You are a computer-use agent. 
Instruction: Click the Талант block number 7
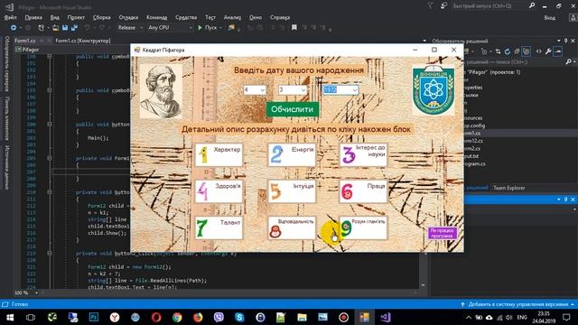(x=219, y=227)
